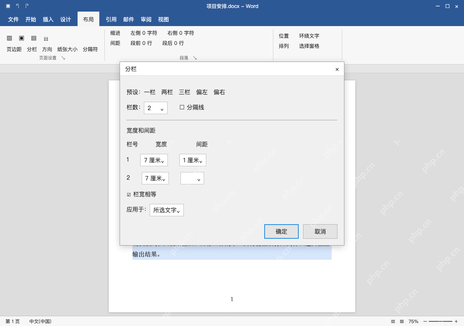
Task: Click the zoom slider track in the status bar
Action: coord(440,321)
